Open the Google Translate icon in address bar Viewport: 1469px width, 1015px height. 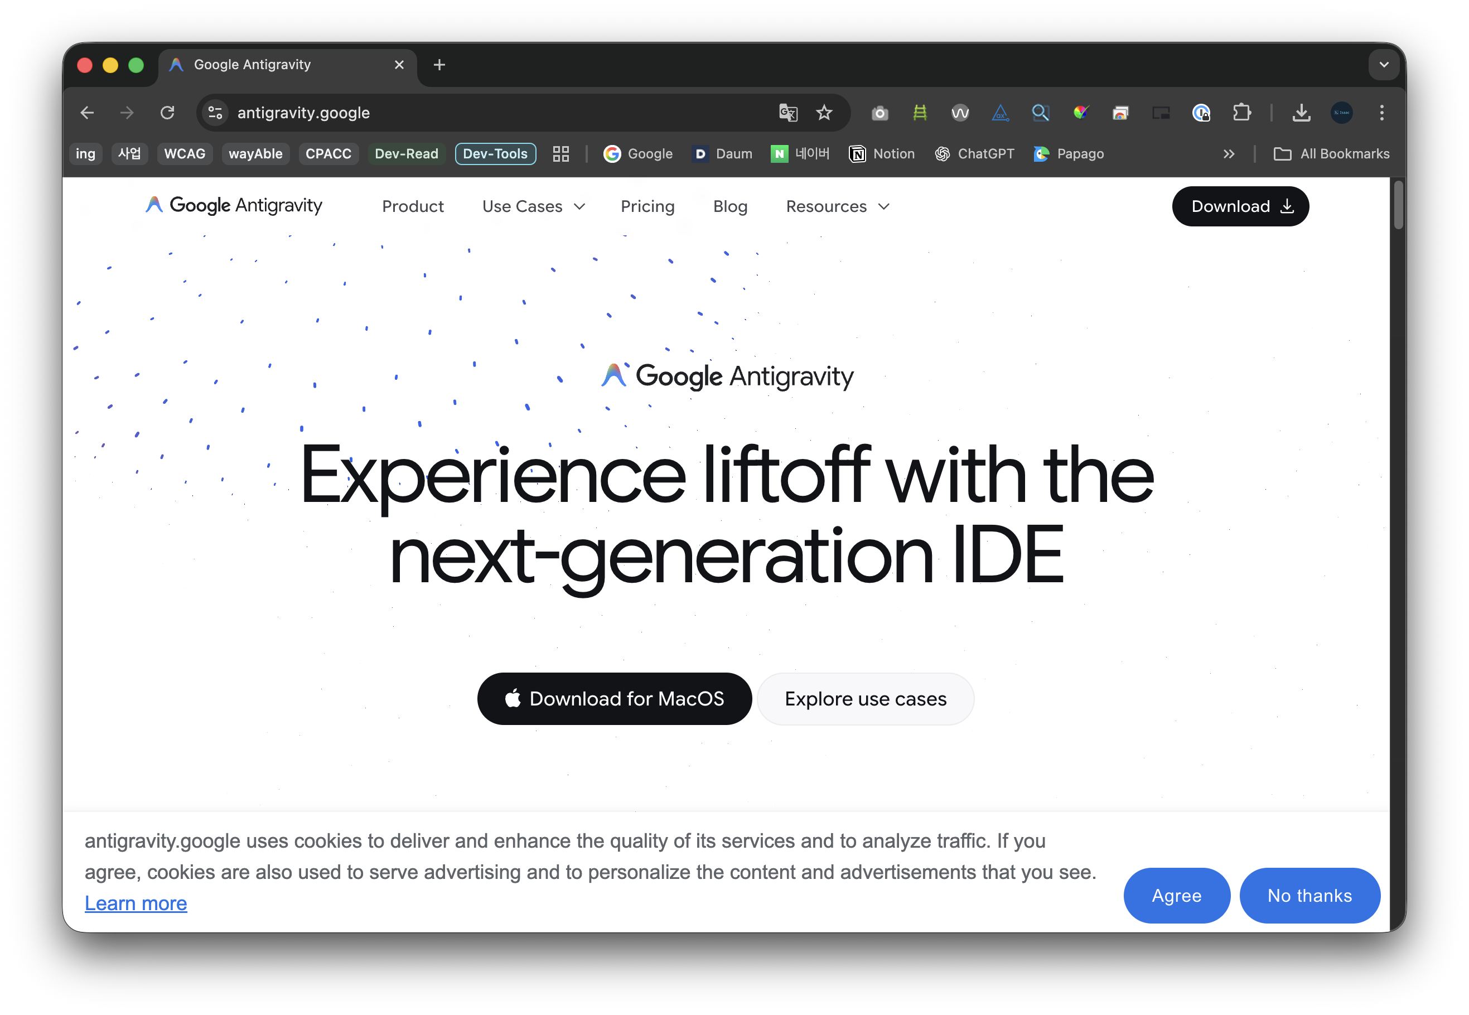click(x=787, y=113)
